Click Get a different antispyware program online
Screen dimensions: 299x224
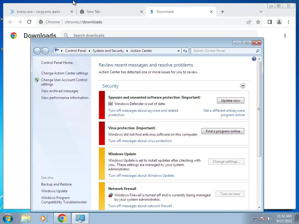coord(224,113)
